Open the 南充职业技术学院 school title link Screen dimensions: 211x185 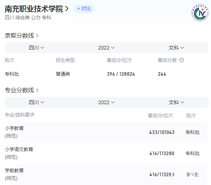(x=36, y=9)
